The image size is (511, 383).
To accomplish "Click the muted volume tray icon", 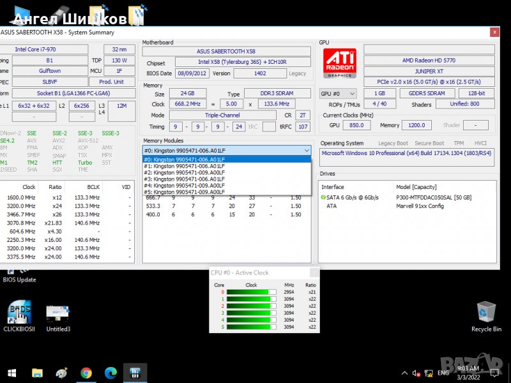I will [x=416, y=373].
